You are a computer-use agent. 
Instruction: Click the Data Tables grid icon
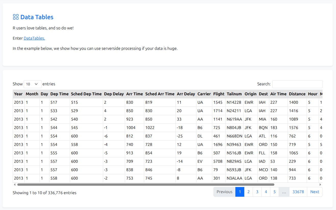[16, 17]
